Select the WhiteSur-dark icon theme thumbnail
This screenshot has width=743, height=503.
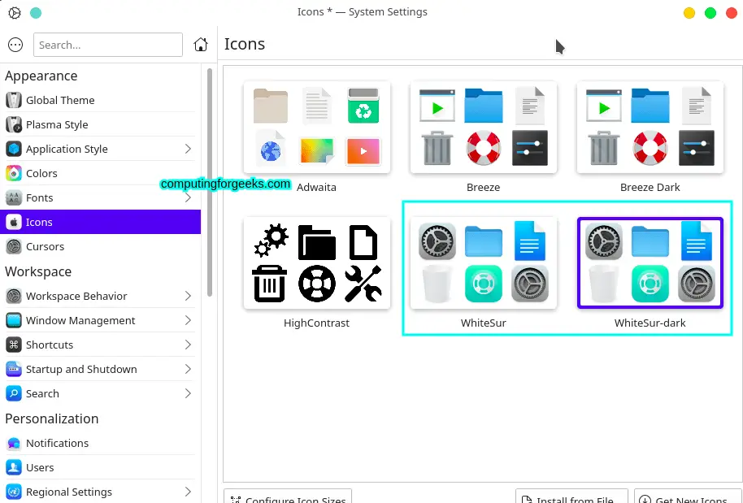coord(650,262)
